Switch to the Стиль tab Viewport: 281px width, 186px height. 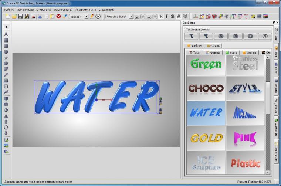tap(213, 46)
